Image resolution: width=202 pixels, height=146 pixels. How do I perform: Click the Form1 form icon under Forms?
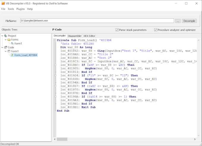click(x=12, y=44)
